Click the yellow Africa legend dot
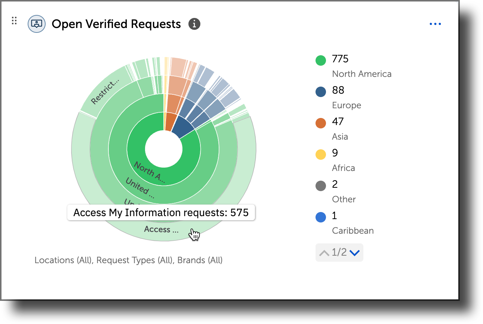 tap(320, 154)
